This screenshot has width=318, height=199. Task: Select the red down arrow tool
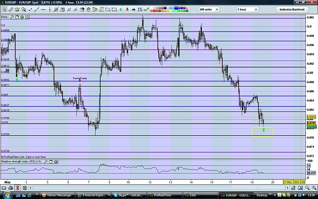(127, 10)
